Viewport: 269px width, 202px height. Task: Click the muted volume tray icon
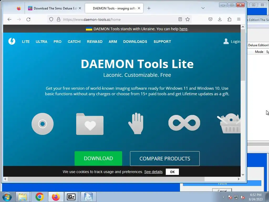pos(242,197)
